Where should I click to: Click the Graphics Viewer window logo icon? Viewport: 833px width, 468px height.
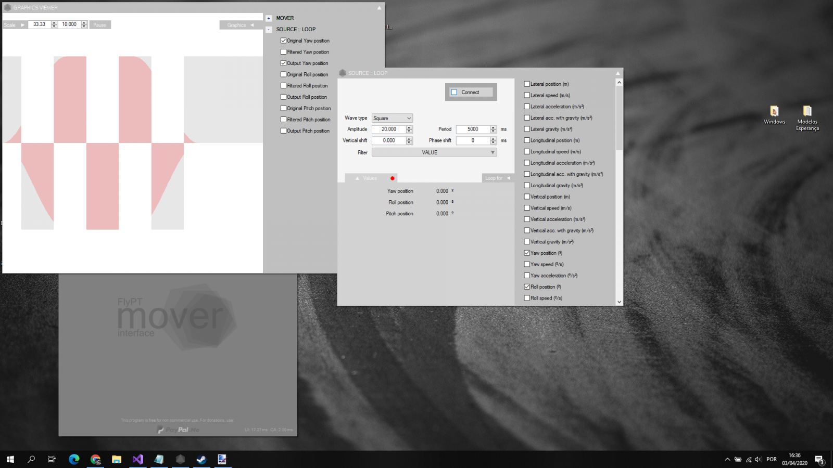click(8, 7)
